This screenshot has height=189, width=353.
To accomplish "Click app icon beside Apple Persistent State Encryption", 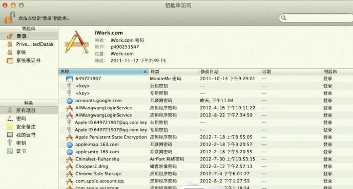I will coord(69,137).
